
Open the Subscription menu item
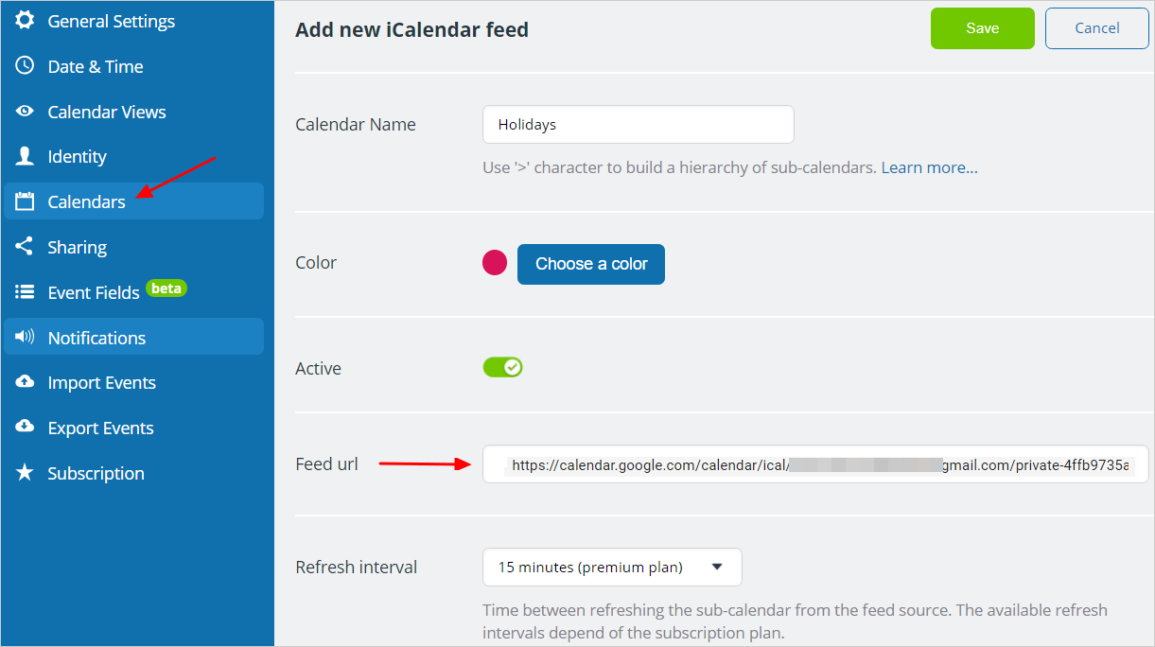tap(133, 473)
